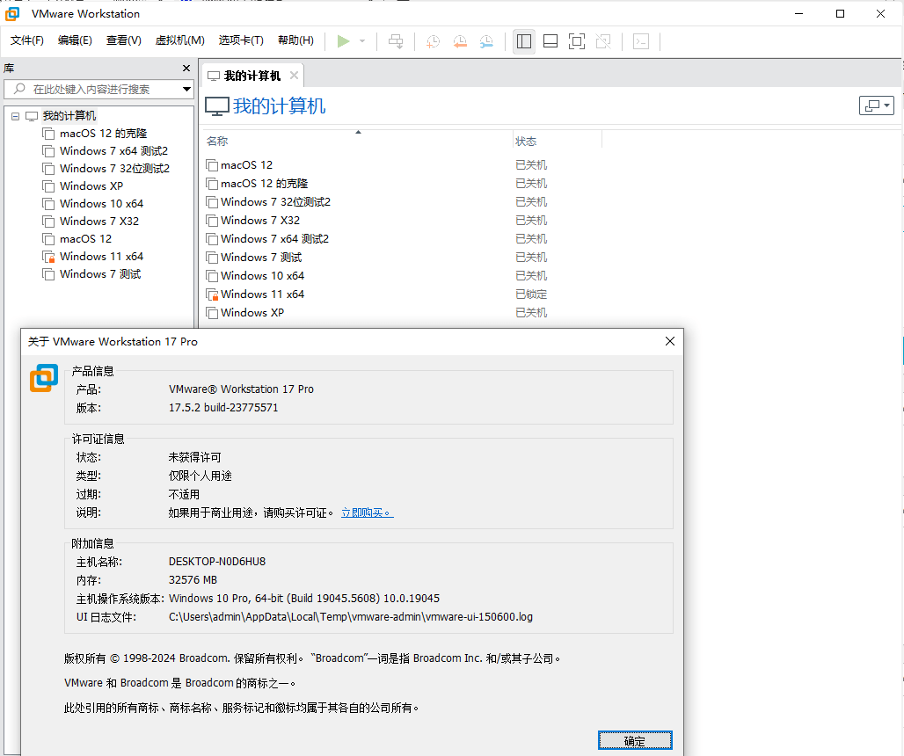Image resolution: width=904 pixels, height=756 pixels.
Task: Select Windows 7 X32 in library tree
Action: point(91,222)
